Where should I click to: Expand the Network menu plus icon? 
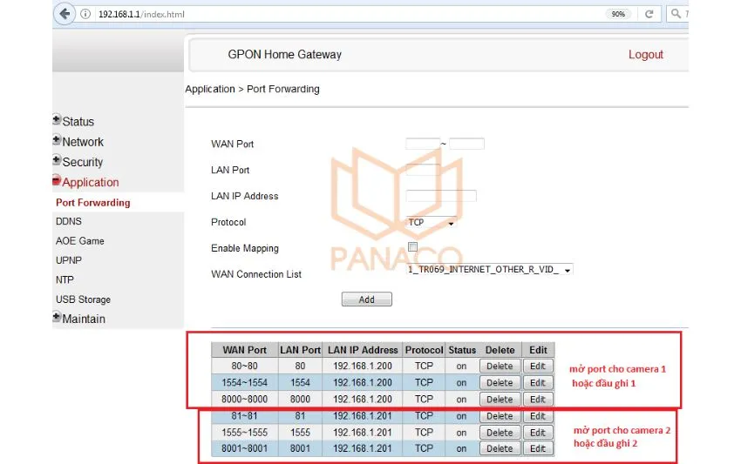[x=57, y=140]
